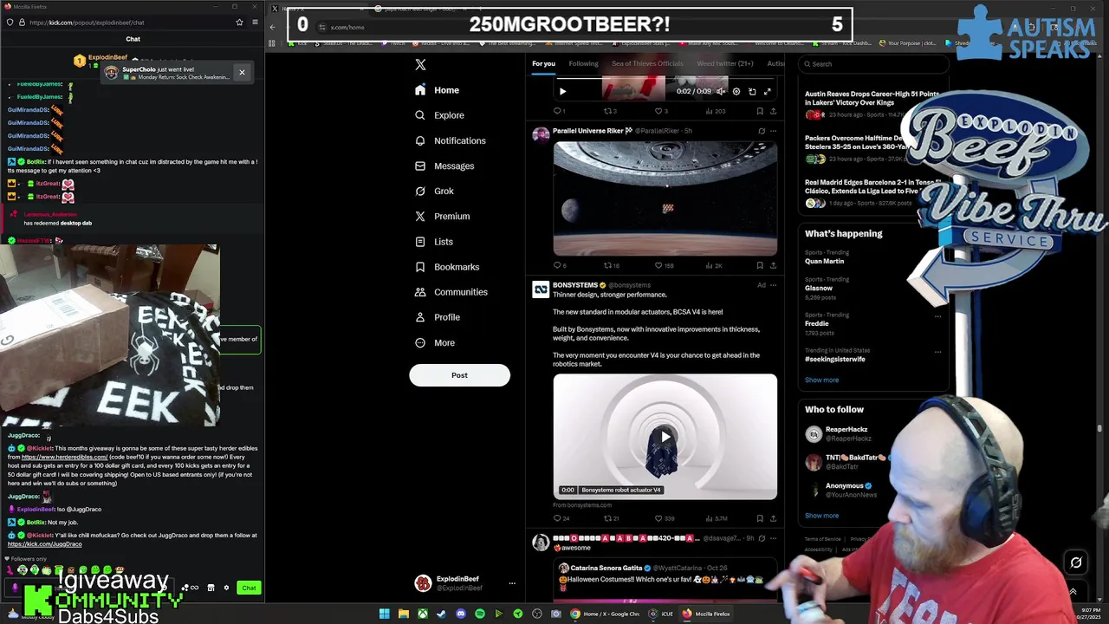This screenshot has height=624, width=1109.
Task: Bookmark this page with Firefox star icon
Action: point(239,23)
